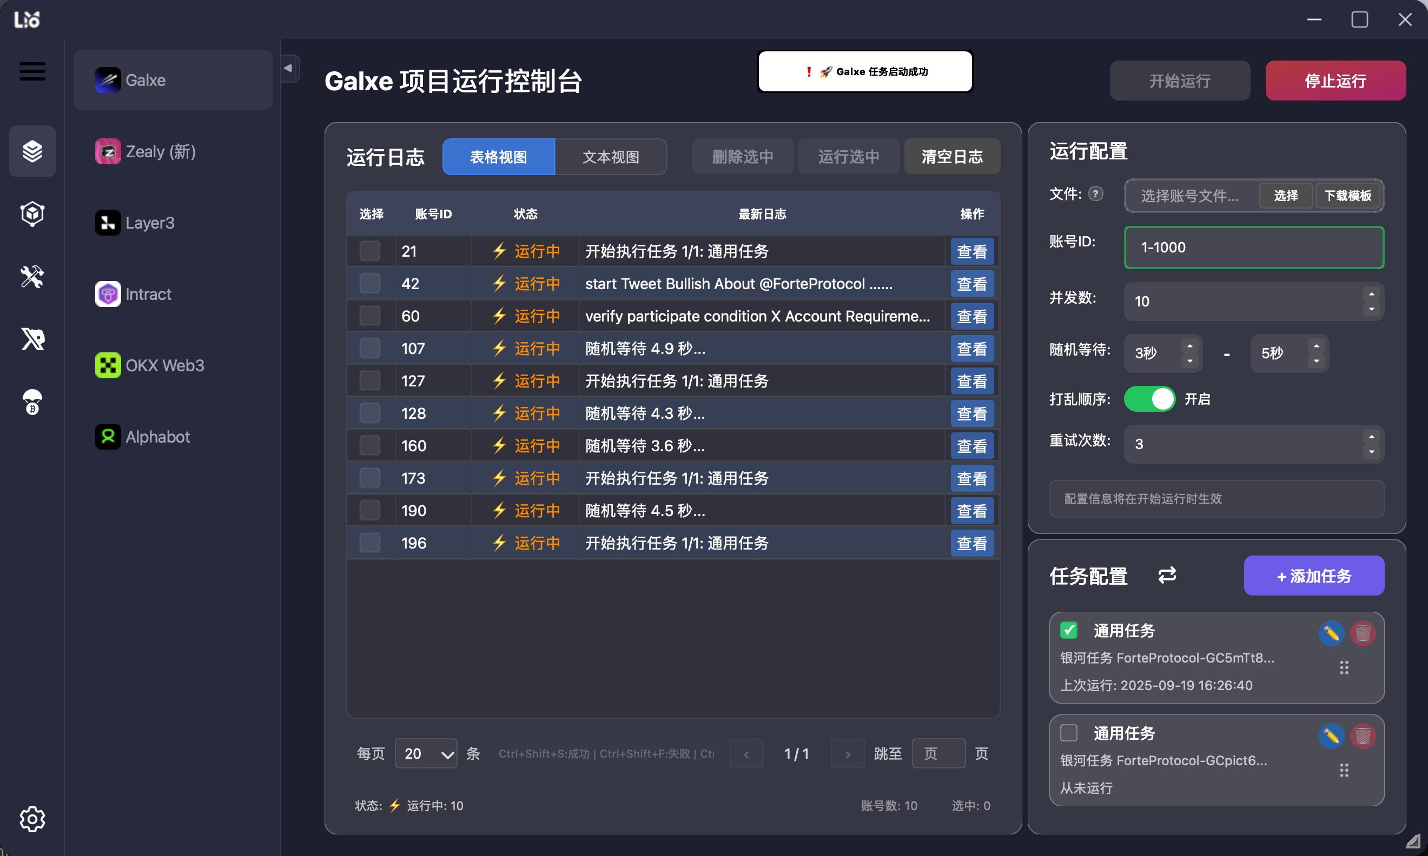The height and width of the screenshot is (856, 1428).
Task: Switch to the 文本视图 tab
Action: pyautogui.click(x=611, y=156)
